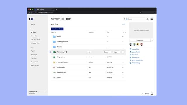Click the Animatic.mp4 video thumbnail icon
The height and width of the screenshot is (105, 187).
54,52
